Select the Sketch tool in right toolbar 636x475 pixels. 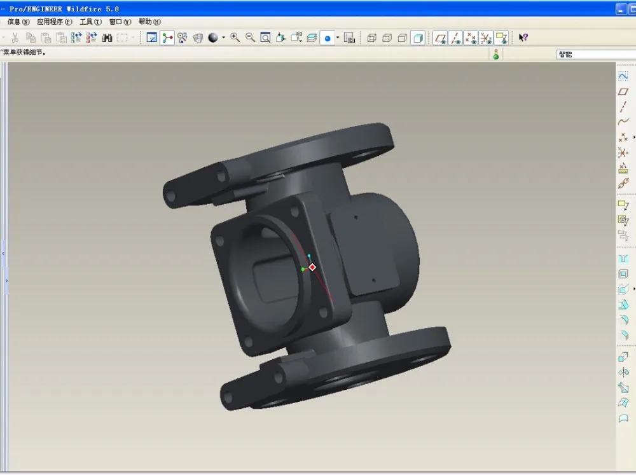(x=623, y=76)
